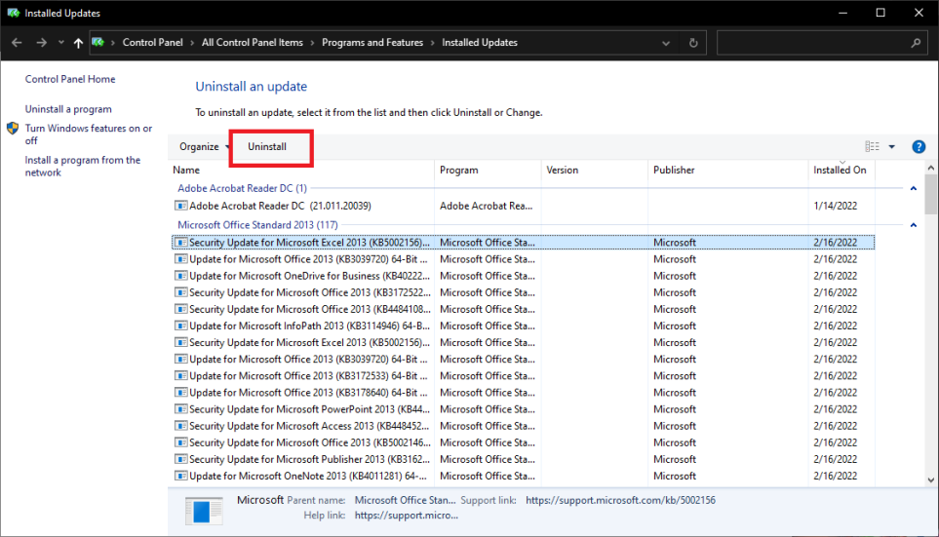Open address bar history dropdown
Image resolution: width=939 pixels, height=537 pixels.
(x=665, y=43)
